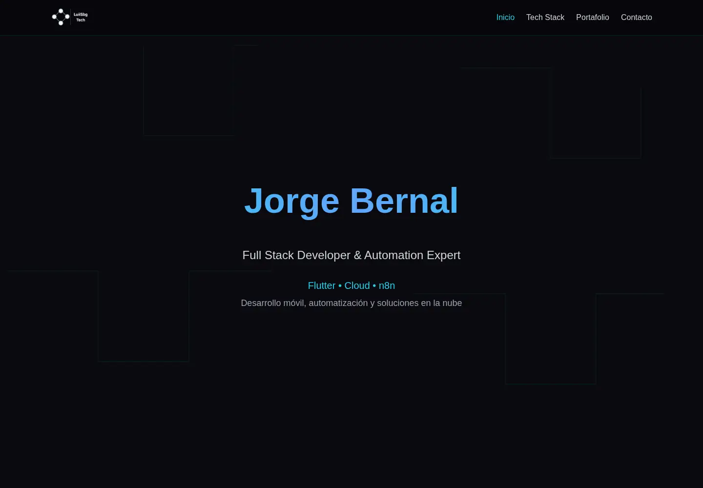This screenshot has height=488, width=703.
Task: Click the Flutter • Cloud • n8n tagline
Action: (351, 285)
